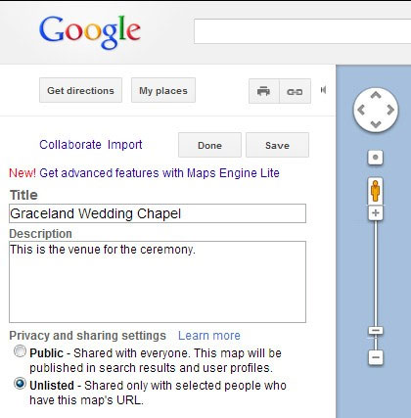The height and width of the screenshot is (418, 411).
Task: Pan the map right arrow
Action: (390, 110)
